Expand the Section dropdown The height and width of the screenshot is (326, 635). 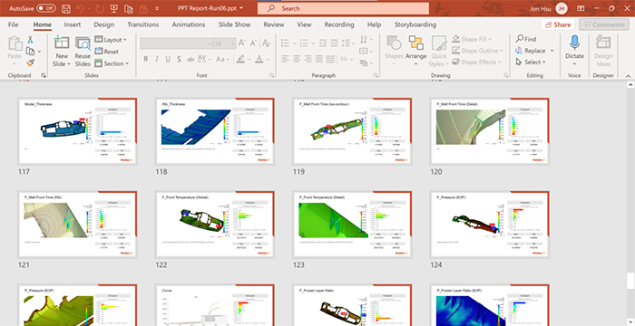(112, 63)
